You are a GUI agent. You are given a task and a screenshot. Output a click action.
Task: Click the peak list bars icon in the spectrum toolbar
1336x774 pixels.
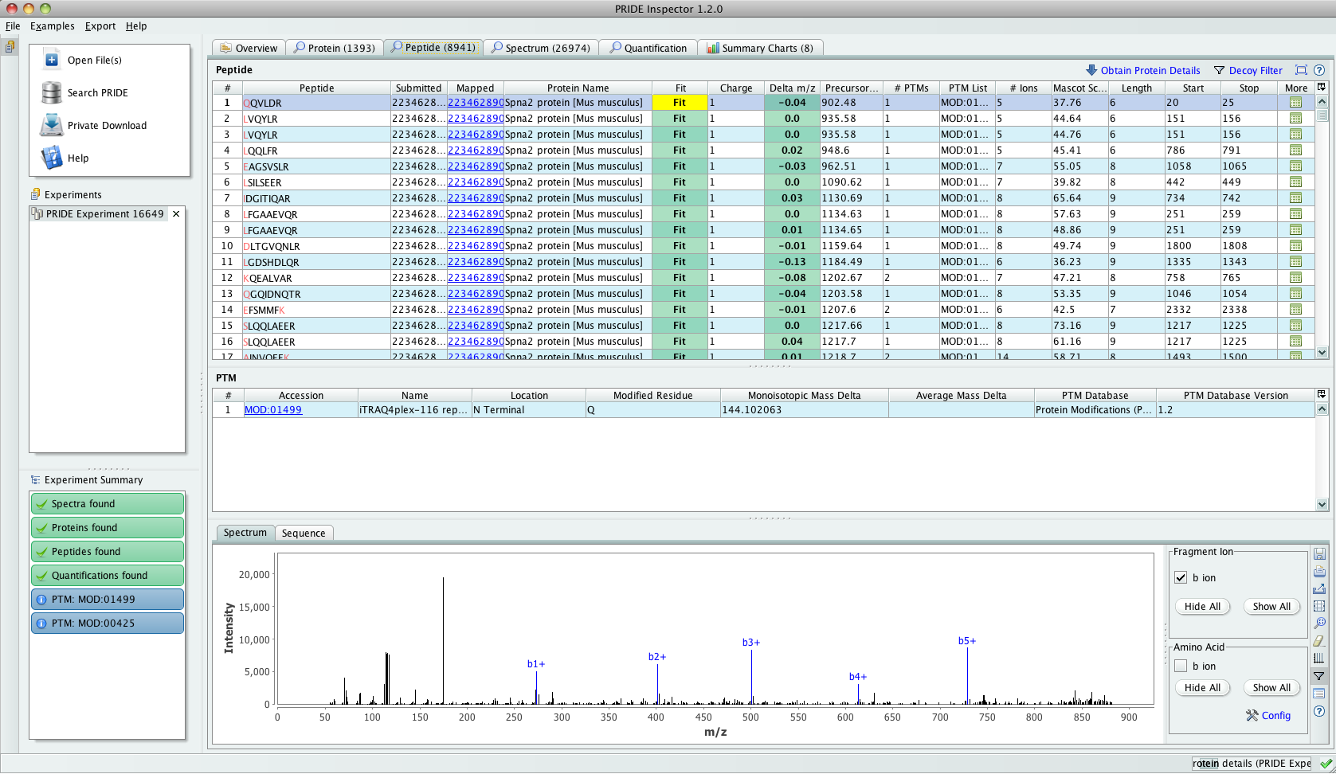[1319, 659]
